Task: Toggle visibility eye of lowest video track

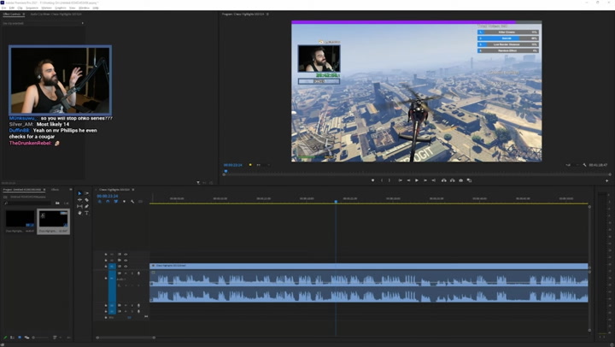Action: [x=126, y=267]
